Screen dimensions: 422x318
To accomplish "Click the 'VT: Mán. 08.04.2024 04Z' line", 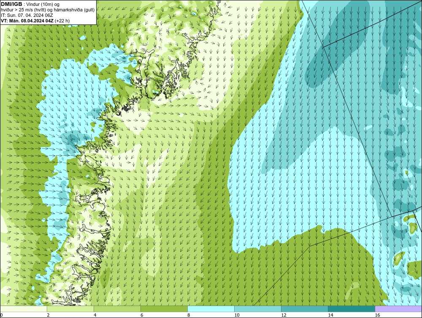I will 27,21.
